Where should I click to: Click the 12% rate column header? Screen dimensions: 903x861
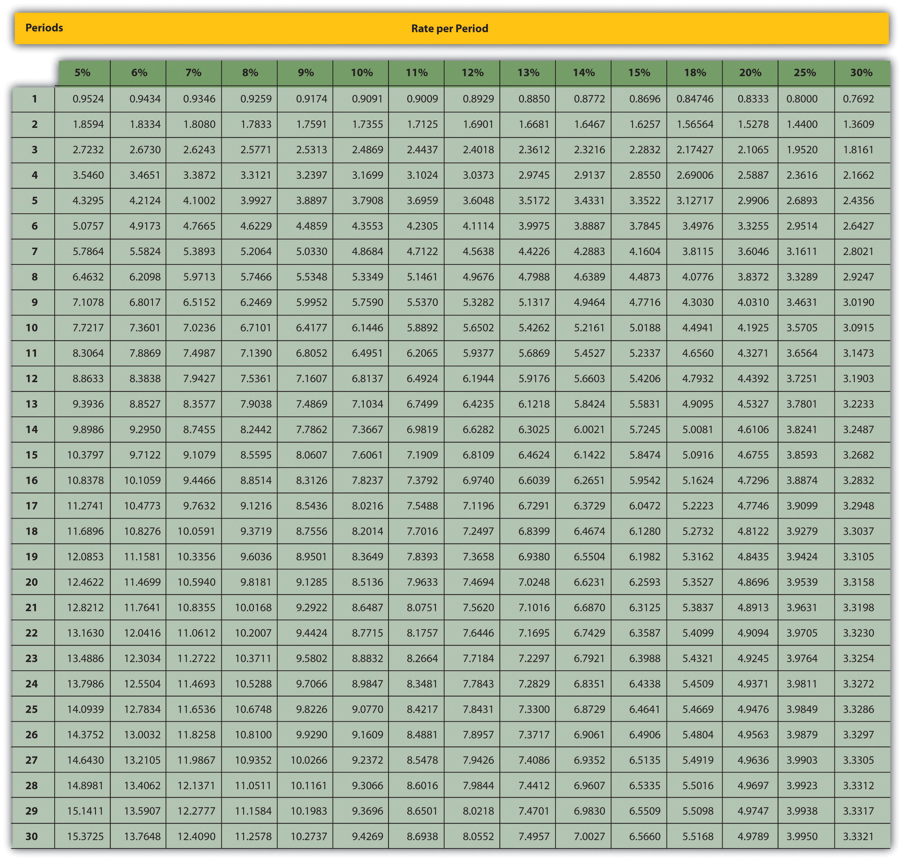[473, 73]
